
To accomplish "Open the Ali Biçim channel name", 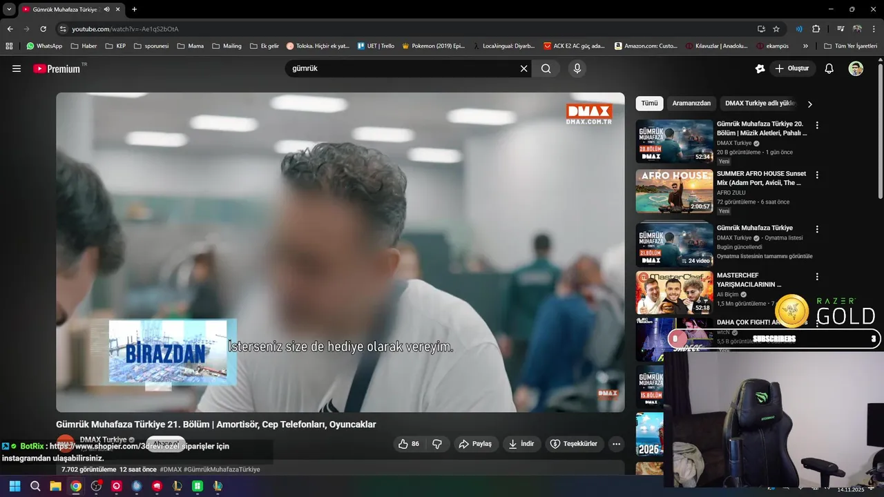I will (728, 294).
